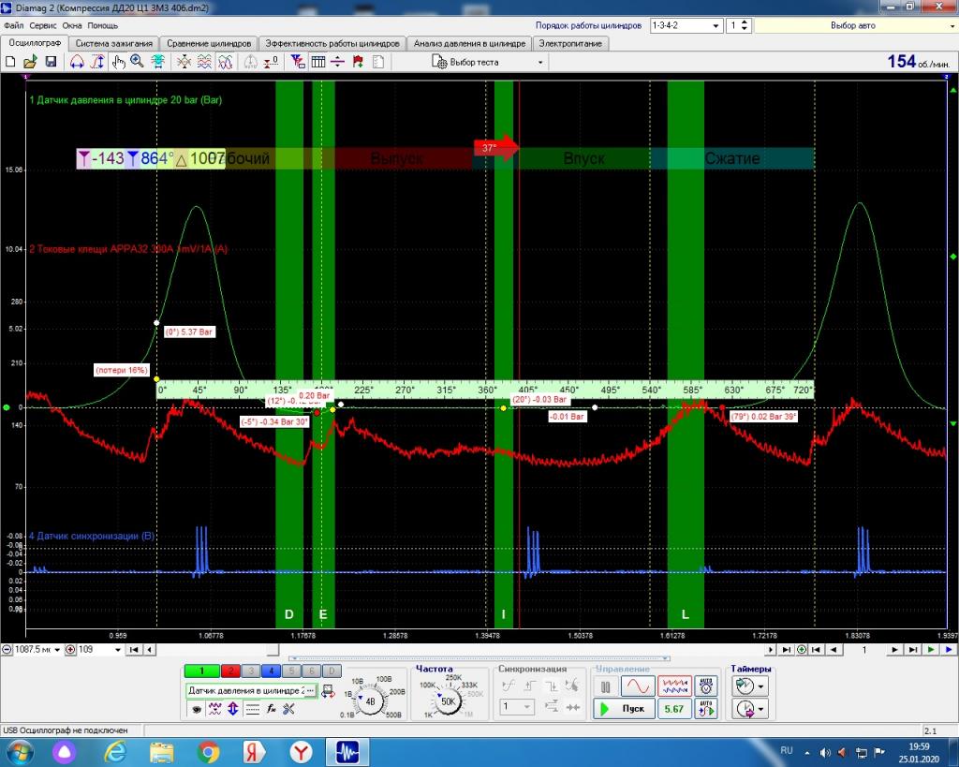959x767 pixels.
Task: Click the 5.67 value button
Action: click(674, 709)
